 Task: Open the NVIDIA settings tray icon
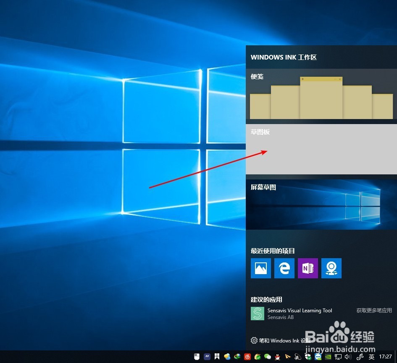pos(328,357)
